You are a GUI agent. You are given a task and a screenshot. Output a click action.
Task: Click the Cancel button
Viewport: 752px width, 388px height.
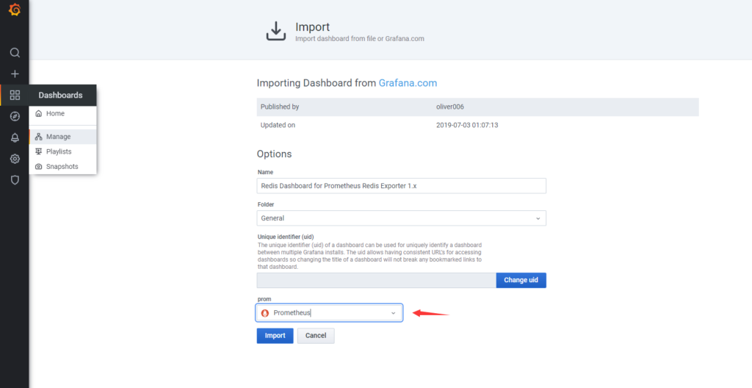click(316, 336)
